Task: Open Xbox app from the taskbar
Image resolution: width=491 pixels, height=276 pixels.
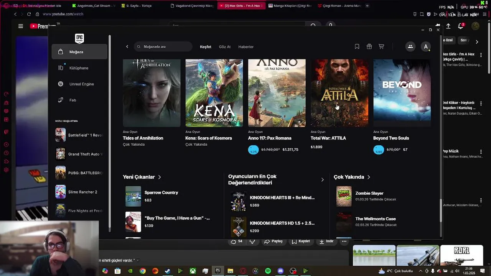Action: tap(193, 271)
